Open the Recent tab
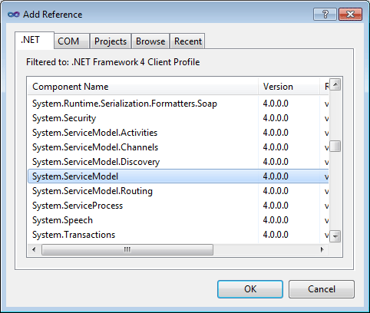 click(x=188, y=41)
